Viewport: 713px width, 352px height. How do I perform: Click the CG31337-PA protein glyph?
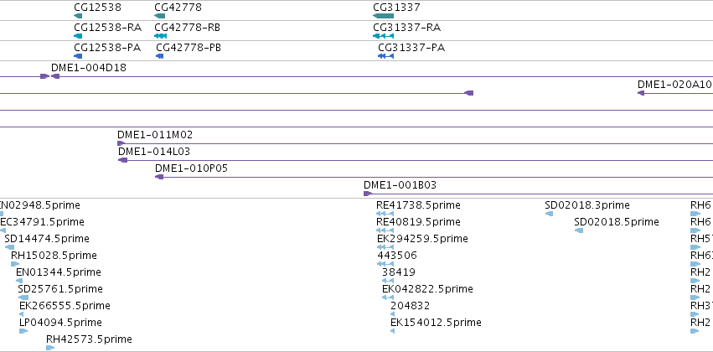pyautogui.click(x=385, y=56)
